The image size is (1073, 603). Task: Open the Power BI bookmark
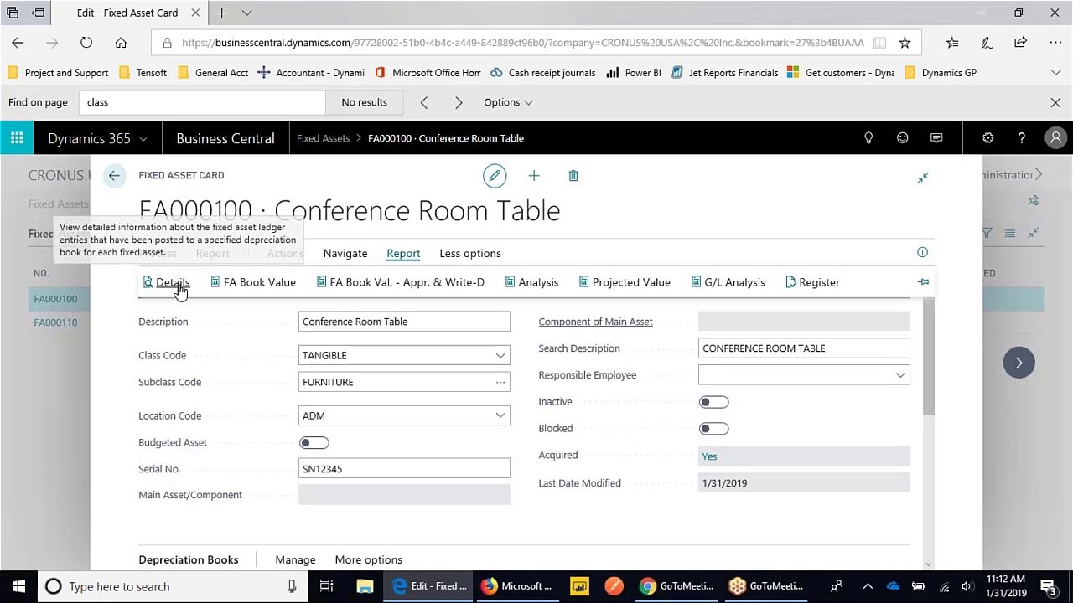pyautogui.click(x=634, y=73)
